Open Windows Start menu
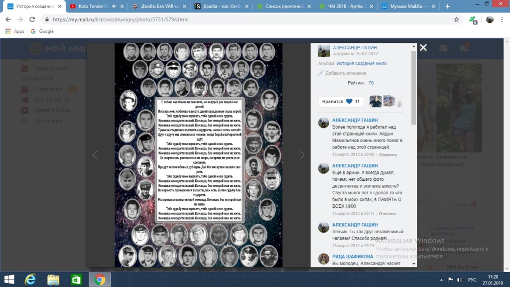This screenshot has width=510, height=287. pos(9,280)
